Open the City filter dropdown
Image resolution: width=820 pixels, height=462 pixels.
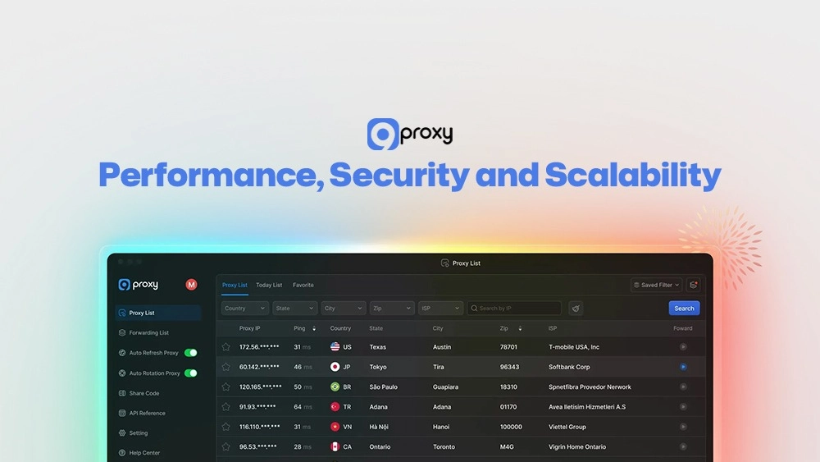[x=344, y=309]
